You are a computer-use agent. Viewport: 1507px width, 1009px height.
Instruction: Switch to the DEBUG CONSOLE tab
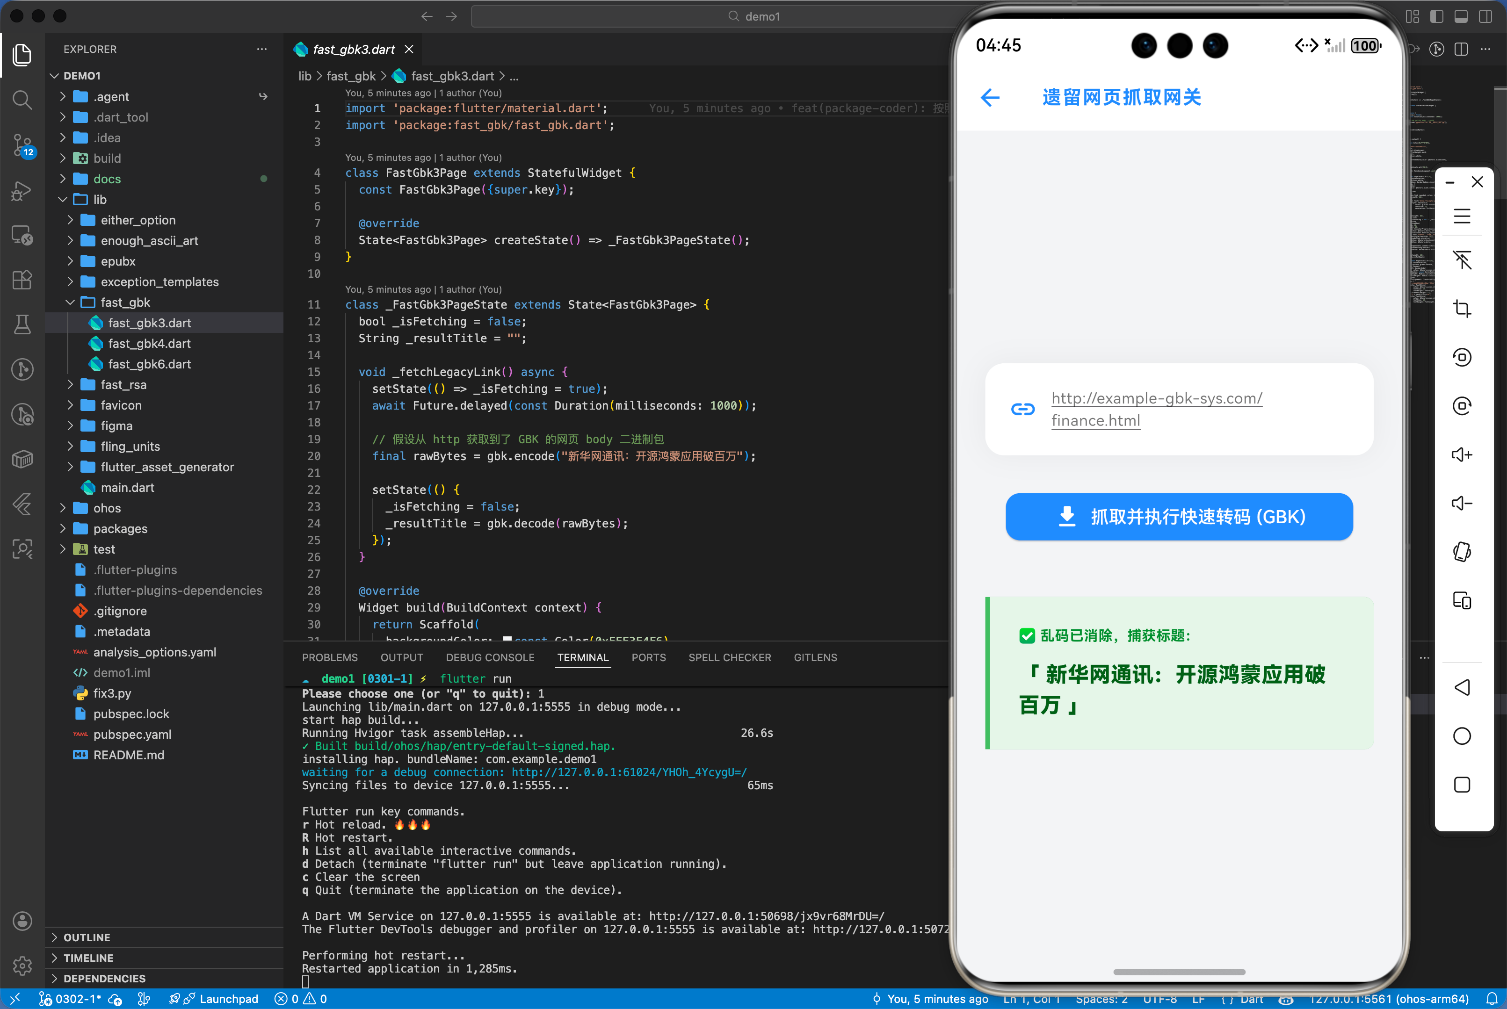[x=490, y=657]
